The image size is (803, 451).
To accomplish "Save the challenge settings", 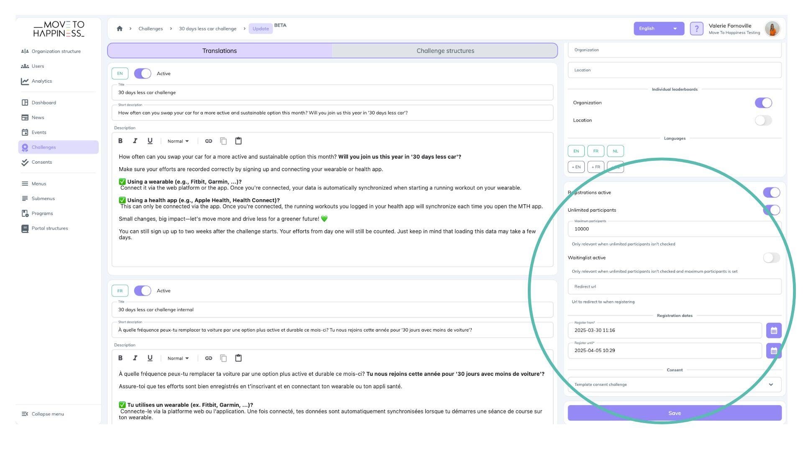I will 675,413.
